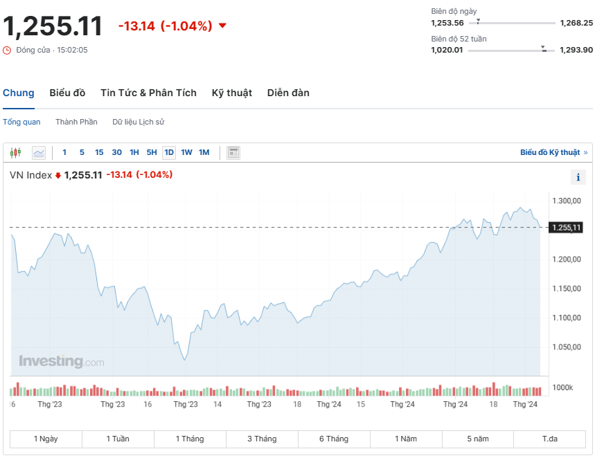Click the clock icon beside Đóng cửa
The image size is (595, 458).
(7, 51)
